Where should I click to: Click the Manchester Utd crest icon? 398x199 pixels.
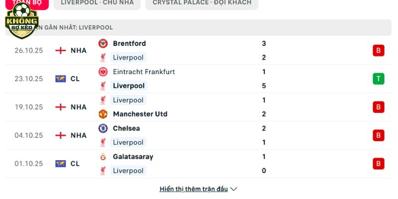[x=103, y=114]
